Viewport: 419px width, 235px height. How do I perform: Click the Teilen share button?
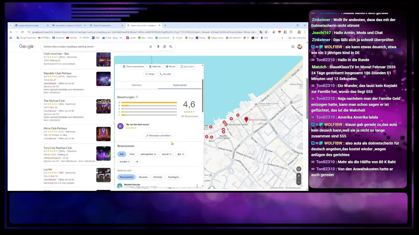(150, 74)
